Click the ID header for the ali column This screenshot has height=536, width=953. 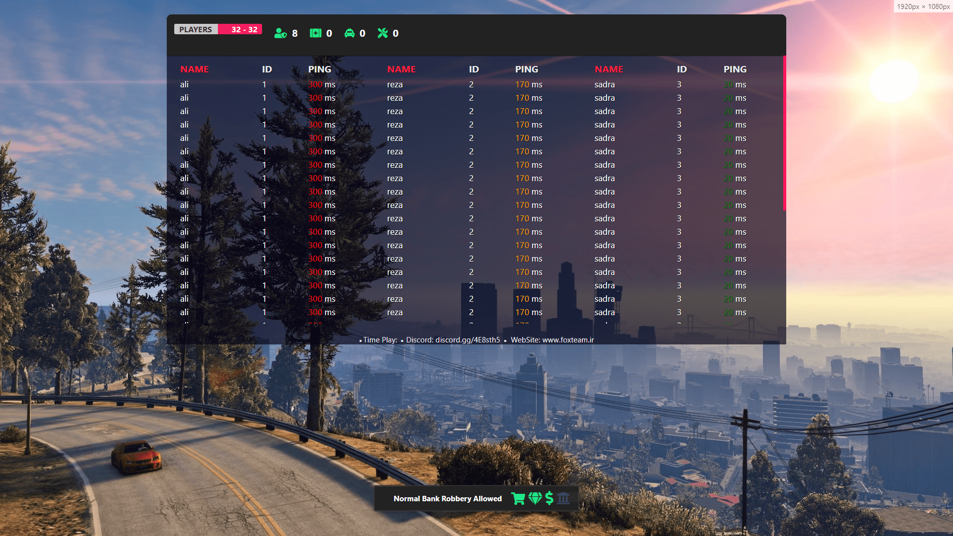(x=267, y=69)
